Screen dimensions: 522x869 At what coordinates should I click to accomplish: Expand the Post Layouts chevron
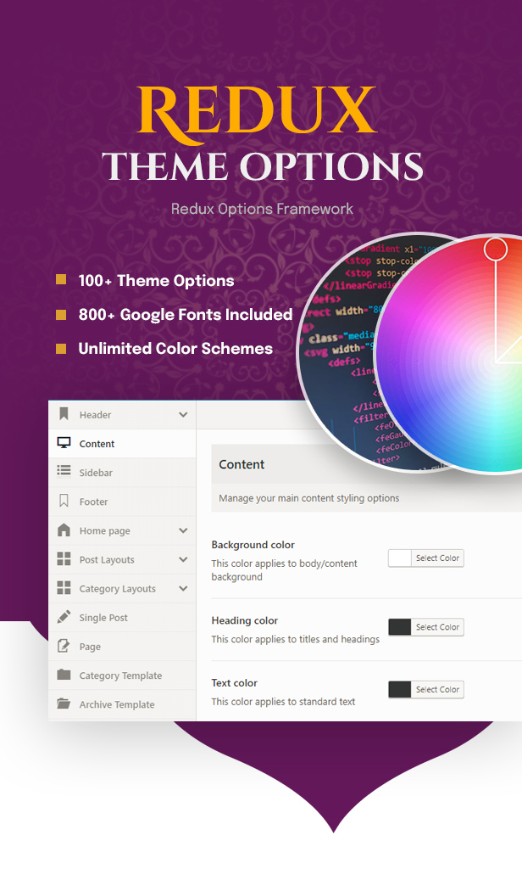(x=183, y=559)
